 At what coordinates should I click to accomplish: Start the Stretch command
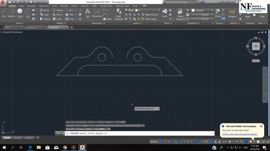click(x=45, y=19)
